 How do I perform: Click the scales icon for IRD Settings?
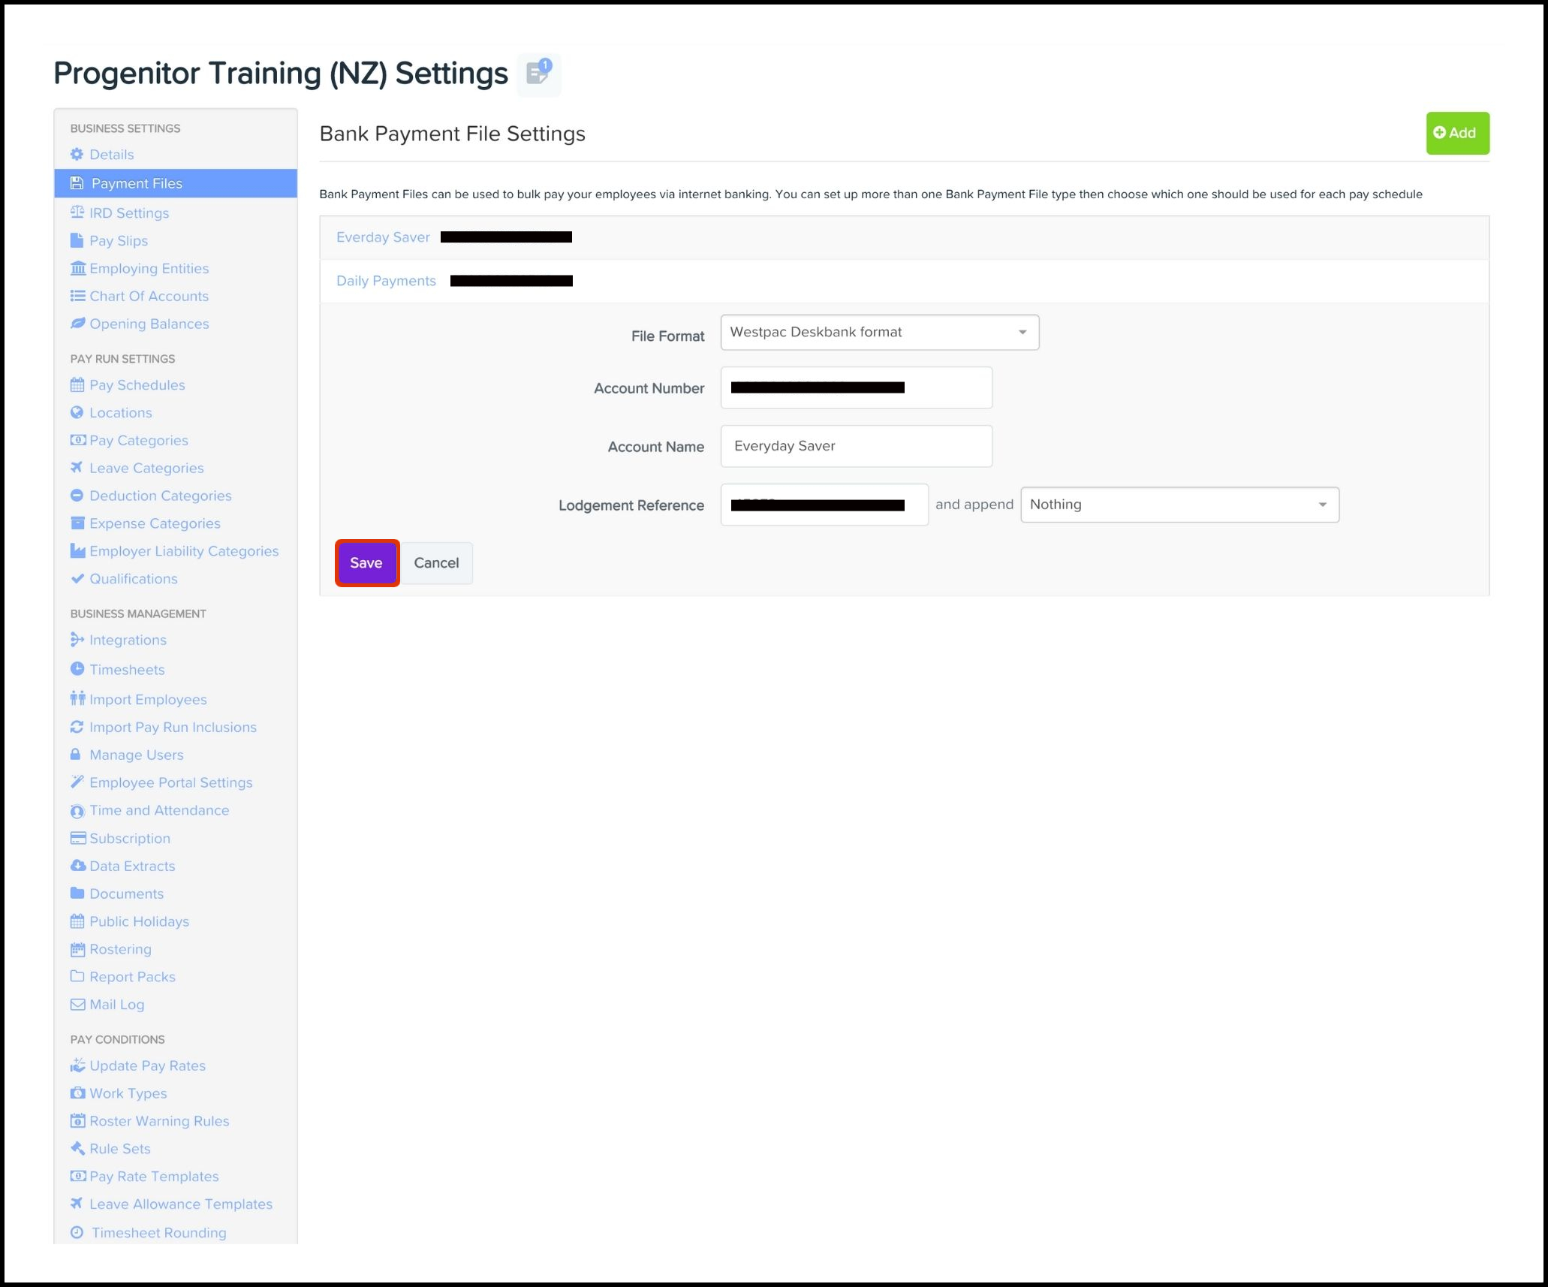77,212
